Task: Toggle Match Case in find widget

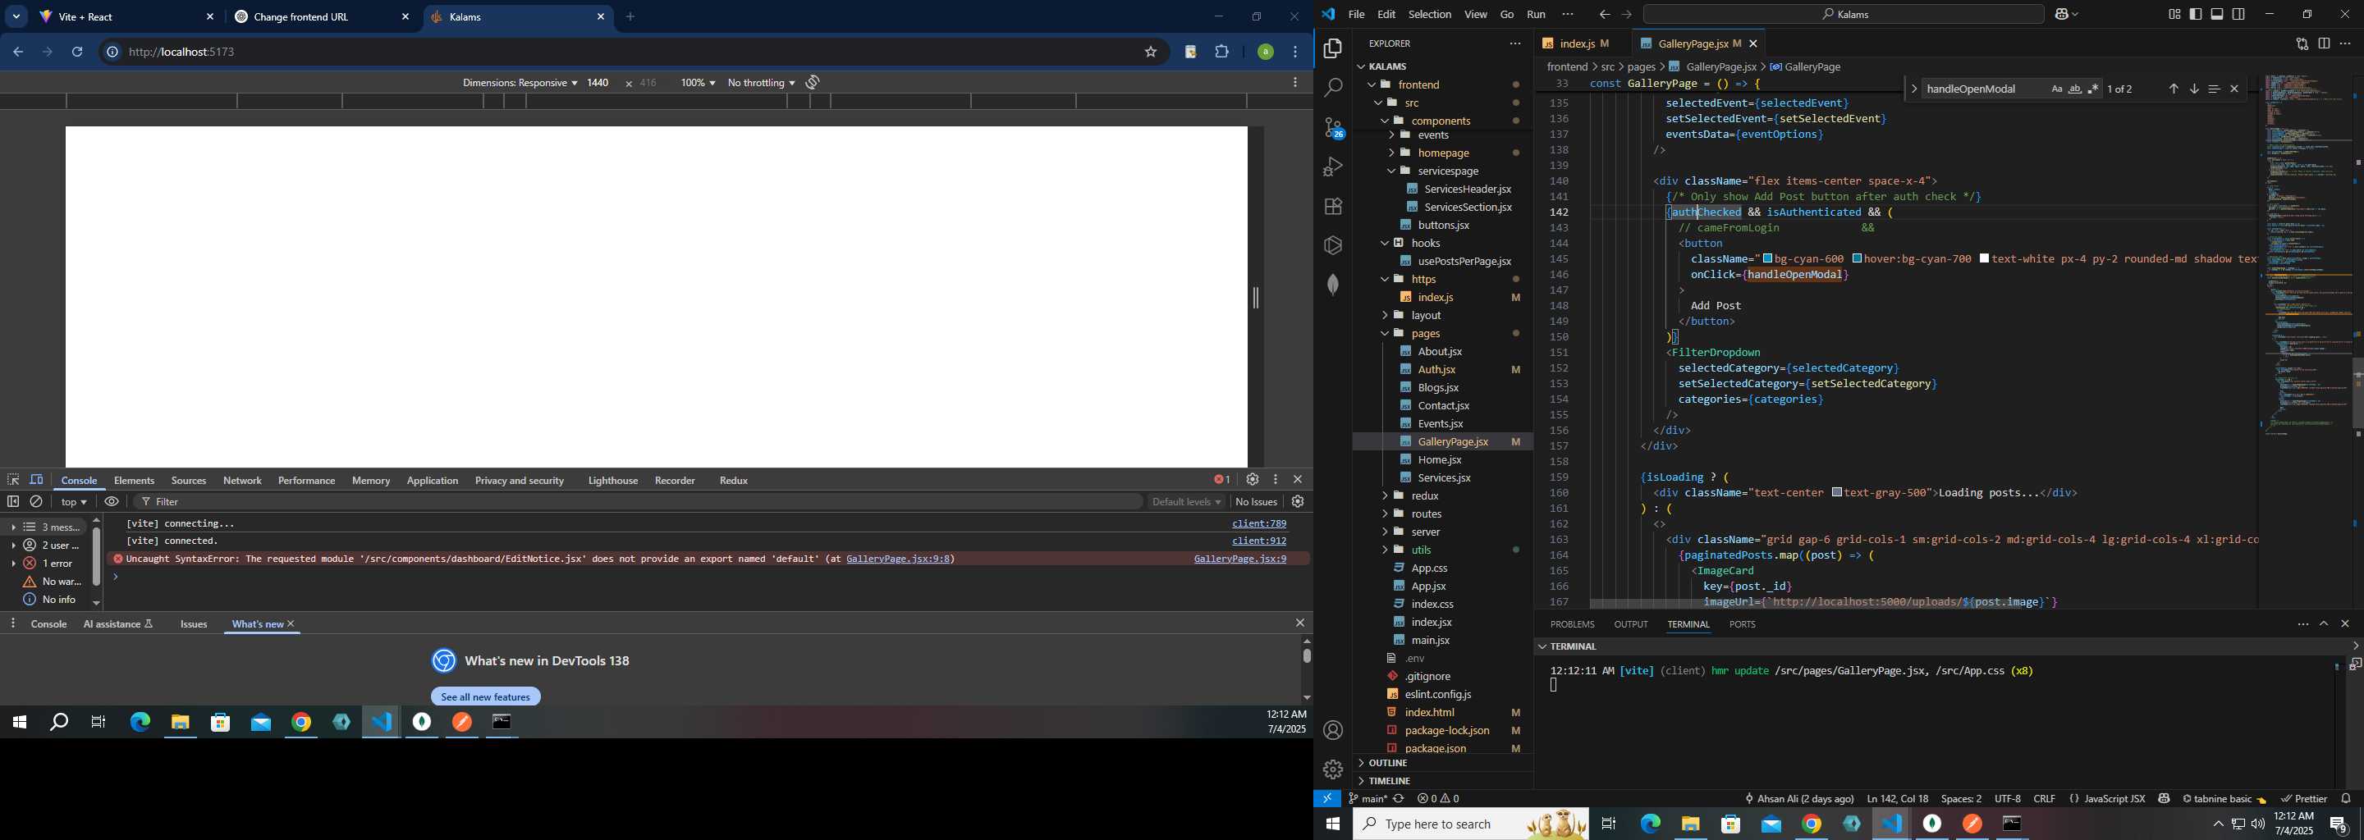Action: (x=2055, y=89)
